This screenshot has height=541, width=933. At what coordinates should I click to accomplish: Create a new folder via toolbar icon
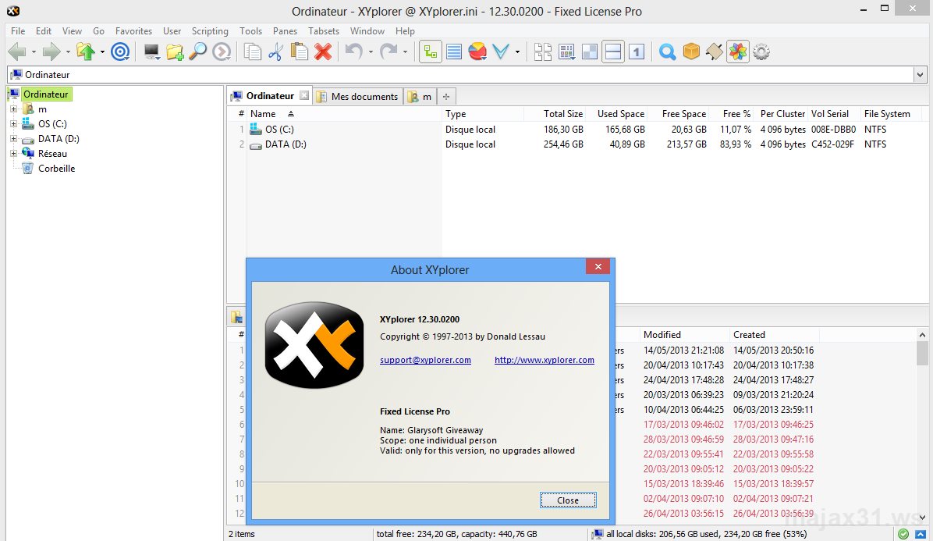175,52
